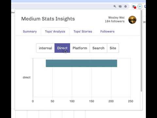Click the popup's vertical scrollbar

click(141, 51)
